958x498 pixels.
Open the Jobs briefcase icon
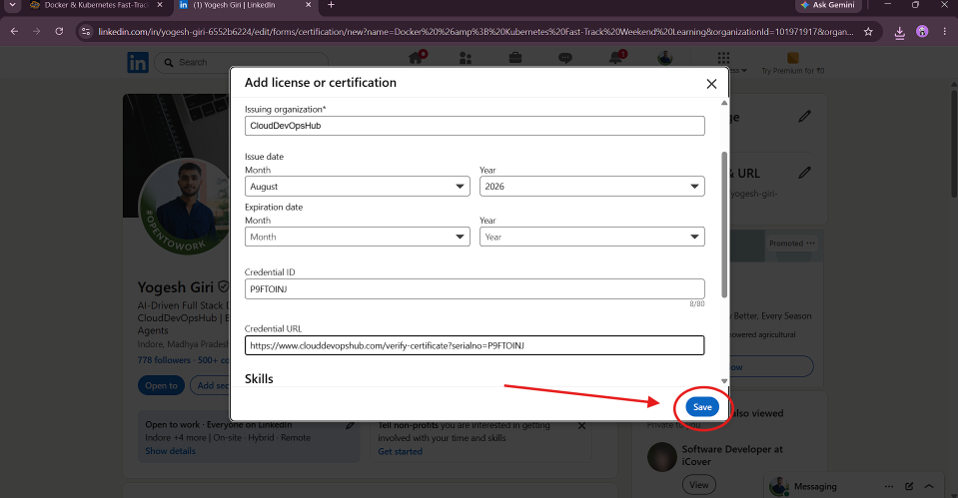515,58
